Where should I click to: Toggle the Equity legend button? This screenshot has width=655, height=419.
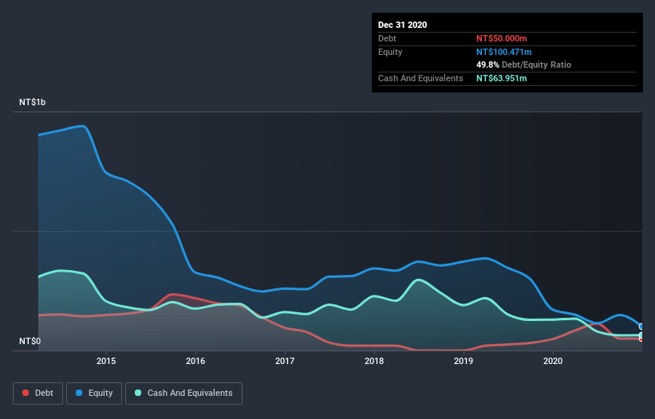tap(94, 394)
